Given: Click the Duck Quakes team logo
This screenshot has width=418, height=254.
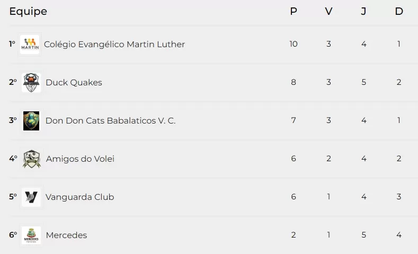Looking at the screenshot, I should pos(31,83).
